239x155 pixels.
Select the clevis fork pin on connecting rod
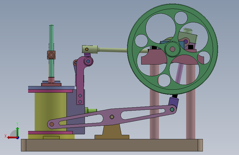(x=87, y=49)
